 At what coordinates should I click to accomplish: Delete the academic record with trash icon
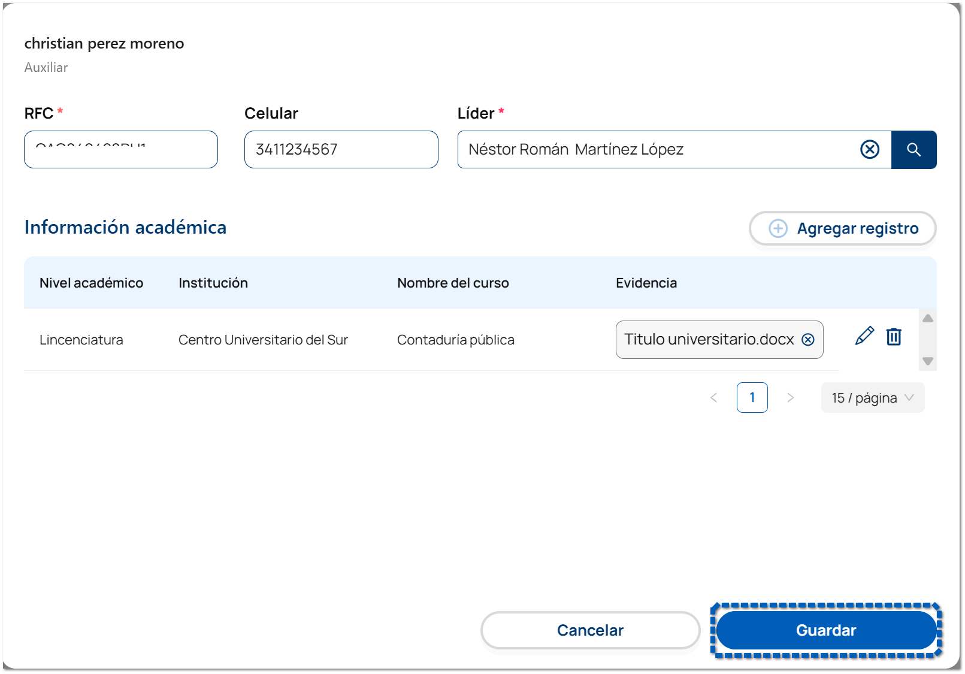click(894, 337)
